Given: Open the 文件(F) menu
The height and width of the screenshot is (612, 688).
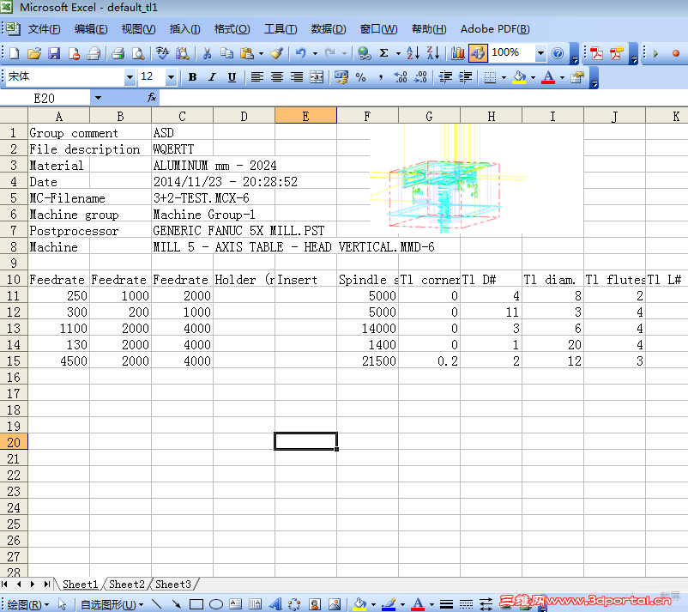Looking at the screenshot, I should click(45, 29).
